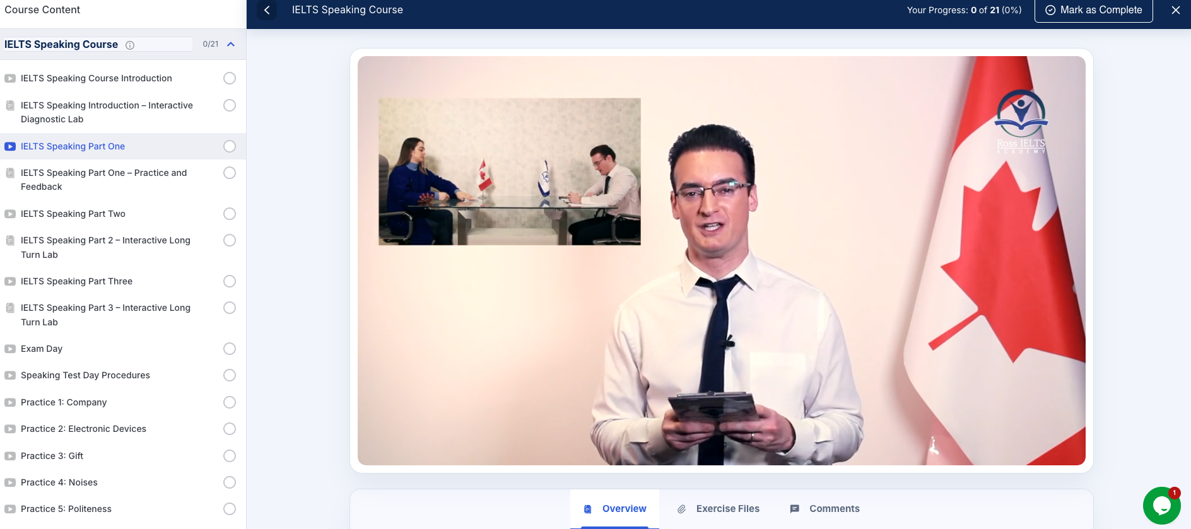1191x529 pixels.
Task: Toggle completion circle for Exam Day
Action: point(230,349)
